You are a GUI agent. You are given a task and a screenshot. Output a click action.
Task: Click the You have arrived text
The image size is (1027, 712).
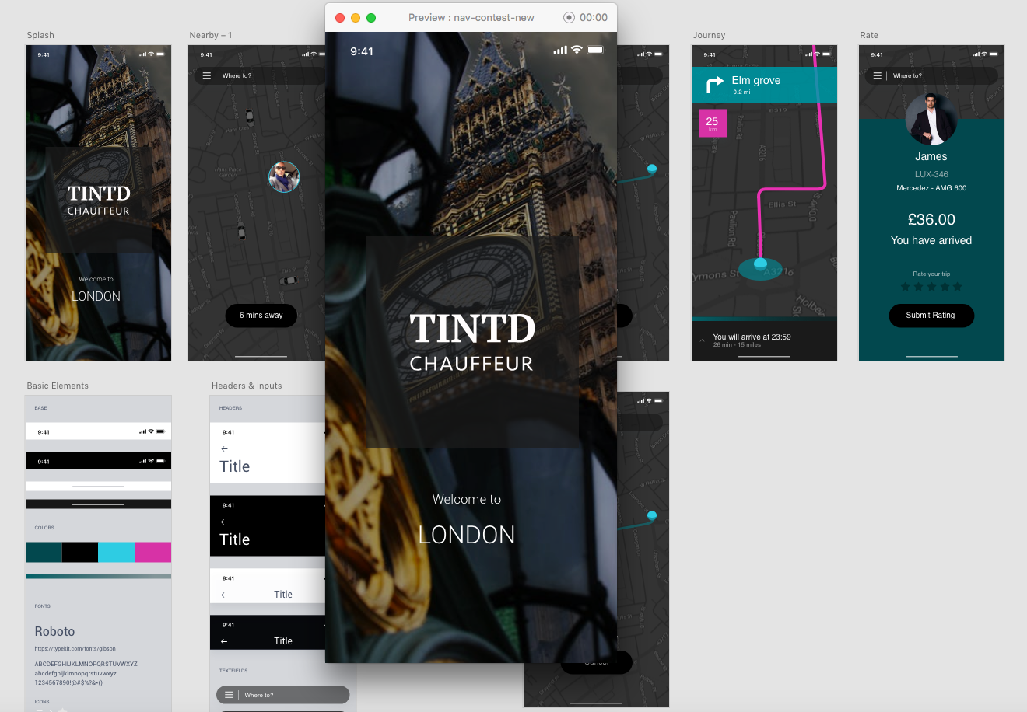point(931,241)
